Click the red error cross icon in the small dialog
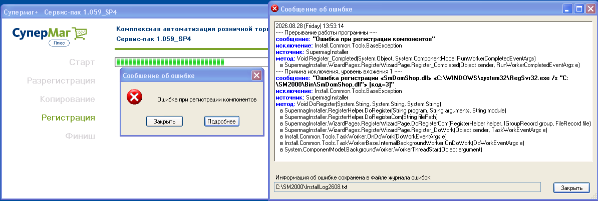Screen dimensions: 598x201 click(134, 97)
